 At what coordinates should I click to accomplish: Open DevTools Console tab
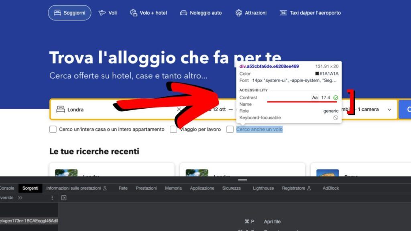(7, 188)
